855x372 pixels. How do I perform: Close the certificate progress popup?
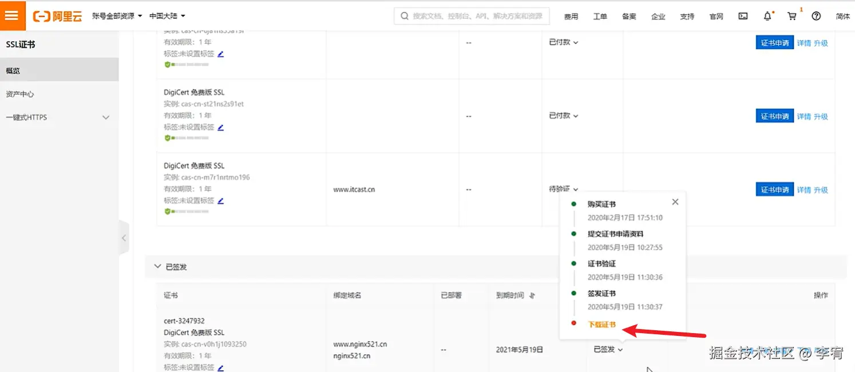pyautogui.click(x=675, y=202)
